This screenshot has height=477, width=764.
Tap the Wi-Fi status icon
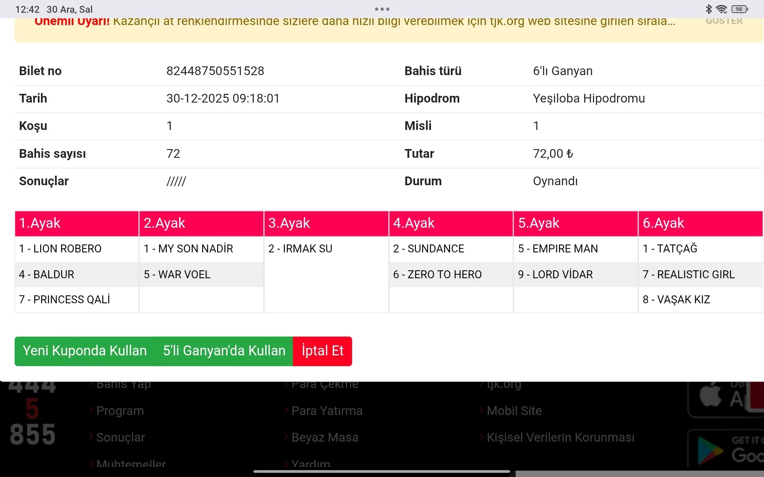pos(721,9)
